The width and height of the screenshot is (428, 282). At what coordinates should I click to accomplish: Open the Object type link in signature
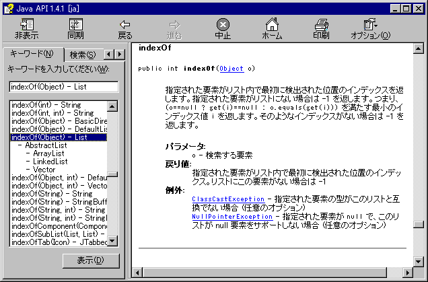pos(231,68)
